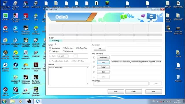Click the Reset button in Odin3
The image size is (185, 104).
(134, 92)
